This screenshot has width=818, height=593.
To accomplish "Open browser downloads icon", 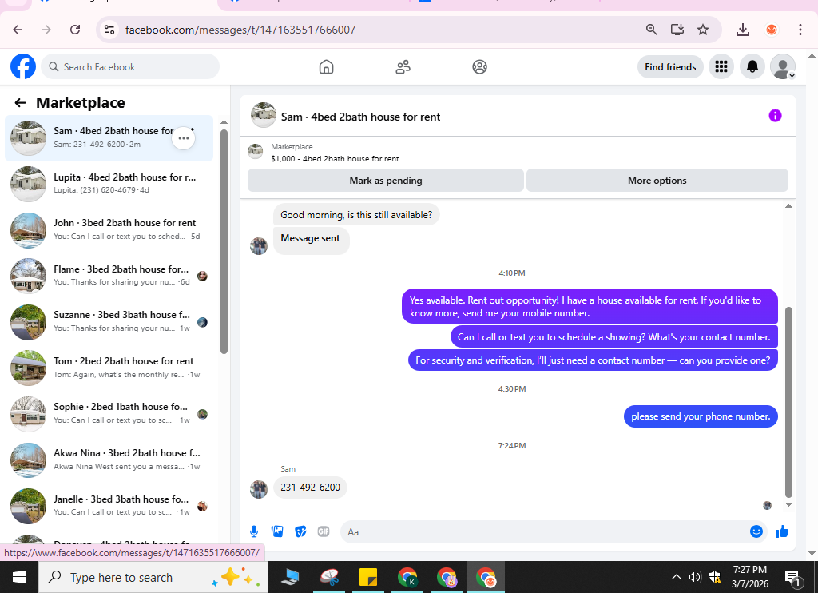I will pos(743,30).
